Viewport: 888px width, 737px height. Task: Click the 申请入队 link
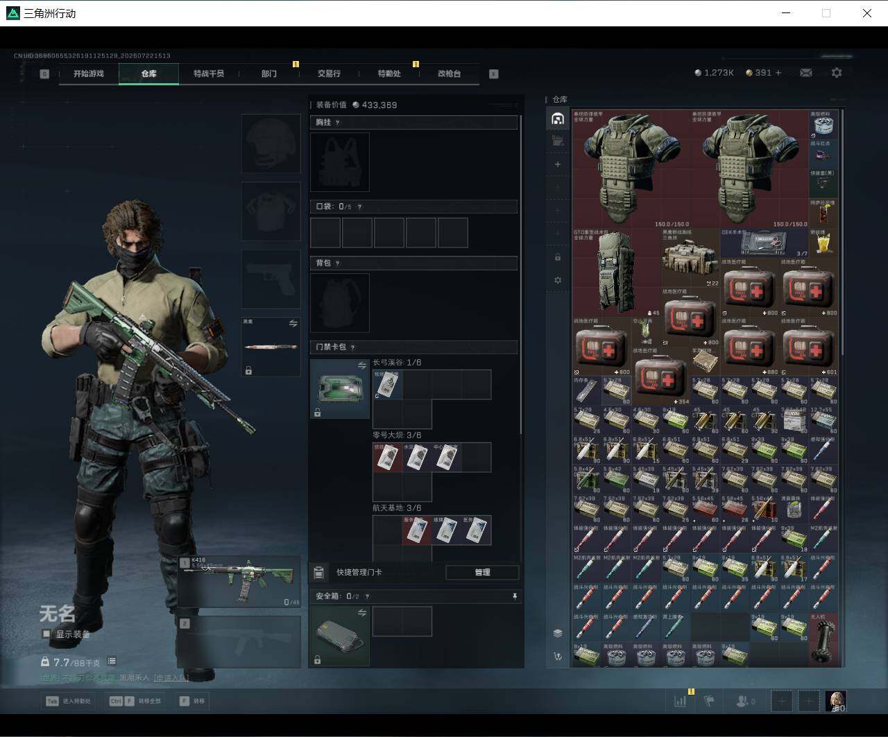point(171,677)
